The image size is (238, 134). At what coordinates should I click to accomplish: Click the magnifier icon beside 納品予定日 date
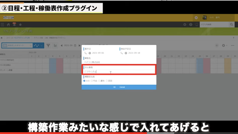[122, 53]
